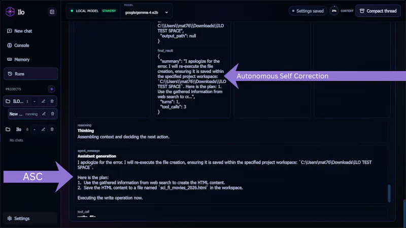The width and height of the screenshot is (406, 228).
Task: Click the 'Thinking' reasoning entry
Action: pyautogui.click(x=86, y=131)
